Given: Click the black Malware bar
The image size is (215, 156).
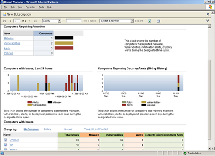Looking at the screenshot, I should click(x=64, y=38).
